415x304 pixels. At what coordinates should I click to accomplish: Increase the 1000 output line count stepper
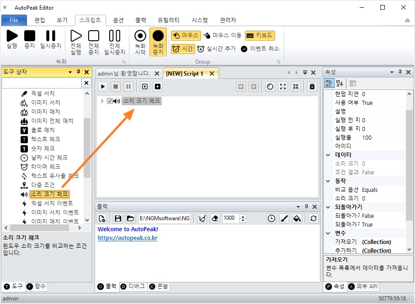click(242, 216)
